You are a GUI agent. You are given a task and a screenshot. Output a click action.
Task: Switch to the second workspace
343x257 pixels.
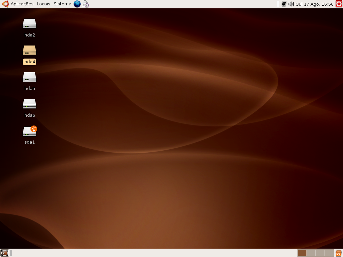point(311,253)
